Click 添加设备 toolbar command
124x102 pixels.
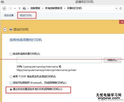click(9, 15)
